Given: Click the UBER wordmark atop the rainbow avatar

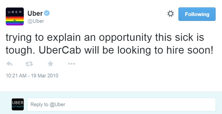Looking at the screenshot, I should point(15,12).
